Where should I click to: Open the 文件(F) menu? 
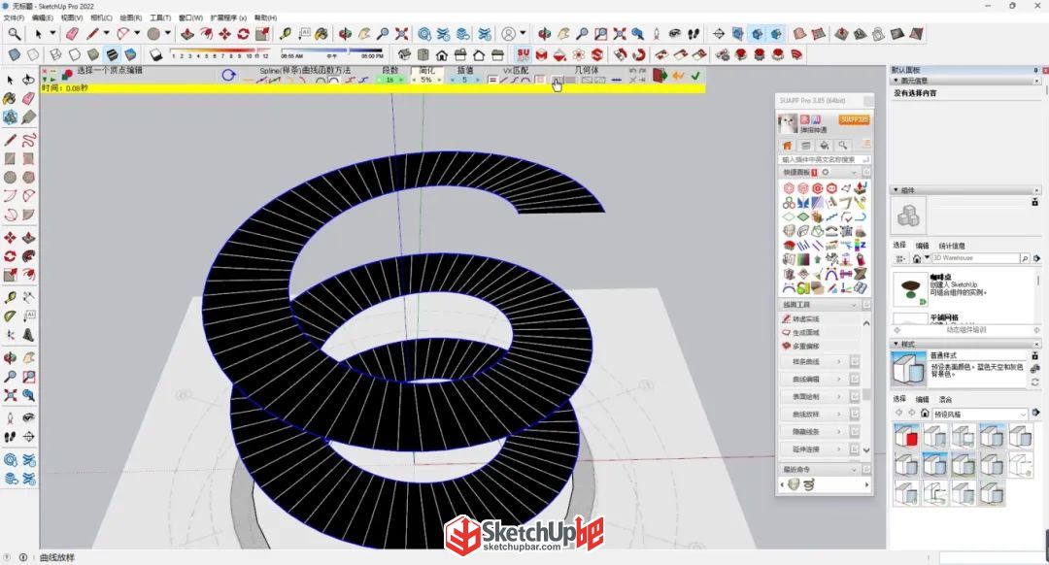14,18
